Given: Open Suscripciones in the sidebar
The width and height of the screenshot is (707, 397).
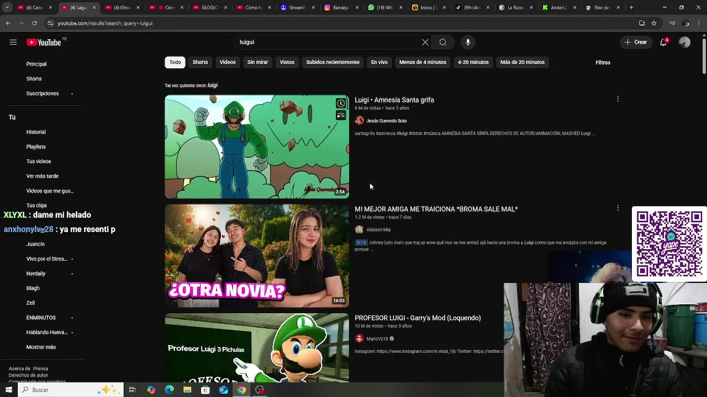Looking at the screenshot, I should (x=43, y=93).
